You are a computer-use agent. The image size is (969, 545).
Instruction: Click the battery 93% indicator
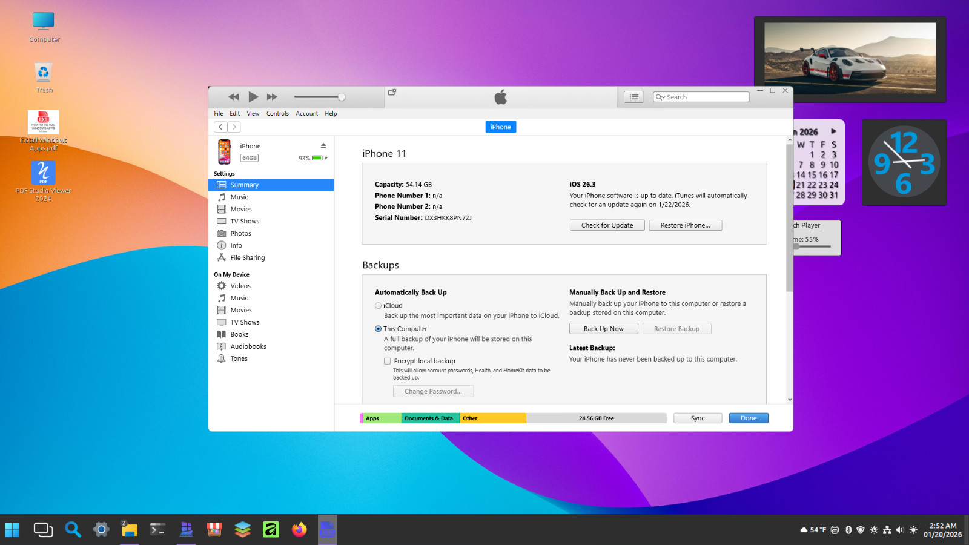[313, 158]
